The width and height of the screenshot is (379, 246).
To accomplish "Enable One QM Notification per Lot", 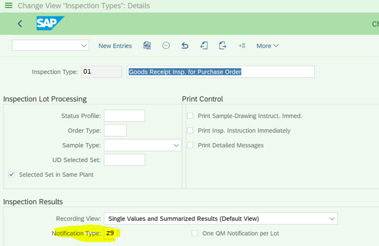I will [x=195, y=233].
